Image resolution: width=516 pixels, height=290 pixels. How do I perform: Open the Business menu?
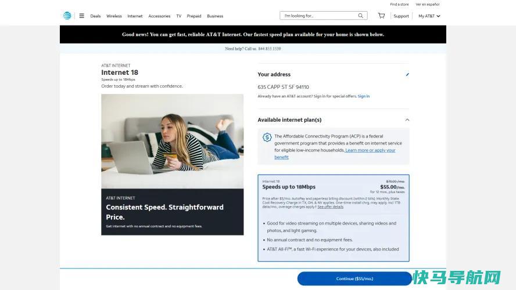point(215,16)
